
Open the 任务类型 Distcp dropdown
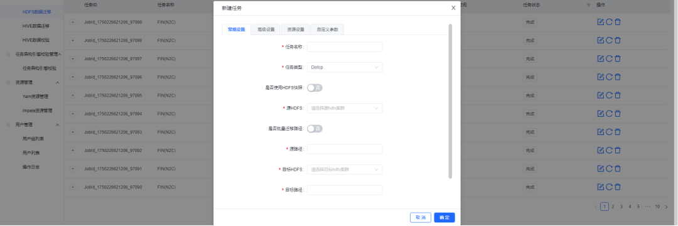click(x=345, y=67)
